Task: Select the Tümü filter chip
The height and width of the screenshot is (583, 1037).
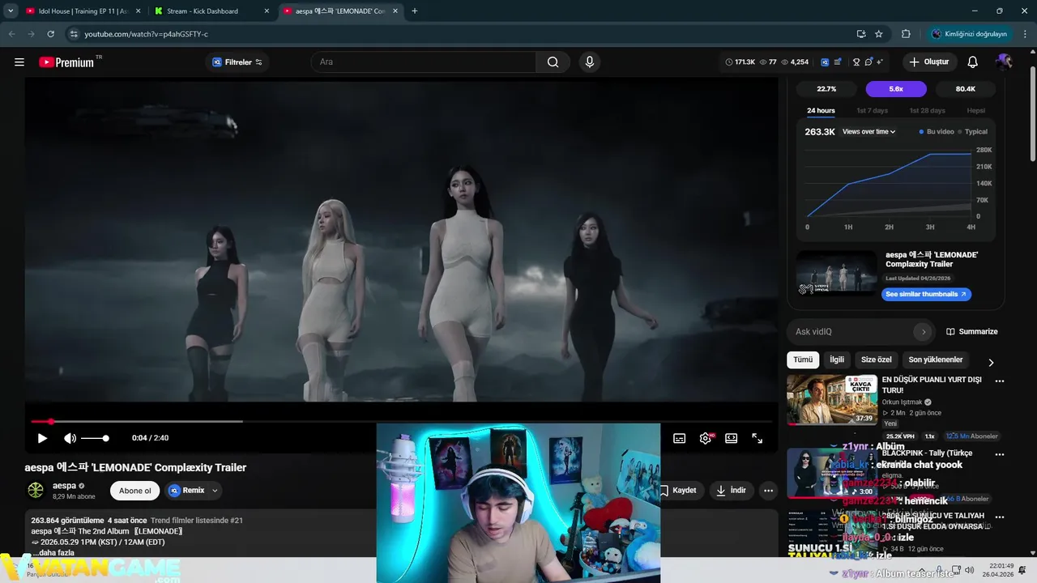Action: click(x=803, y=360)
